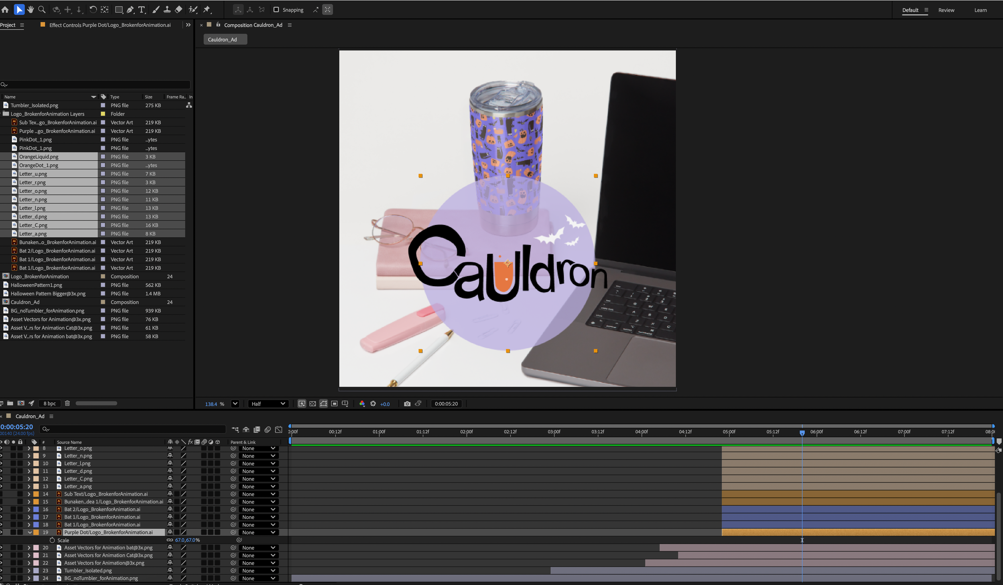Toggle Scale stopwatch for Purple Dot layer
This screenshot has width=1003, height=585.
coord(52,540)
